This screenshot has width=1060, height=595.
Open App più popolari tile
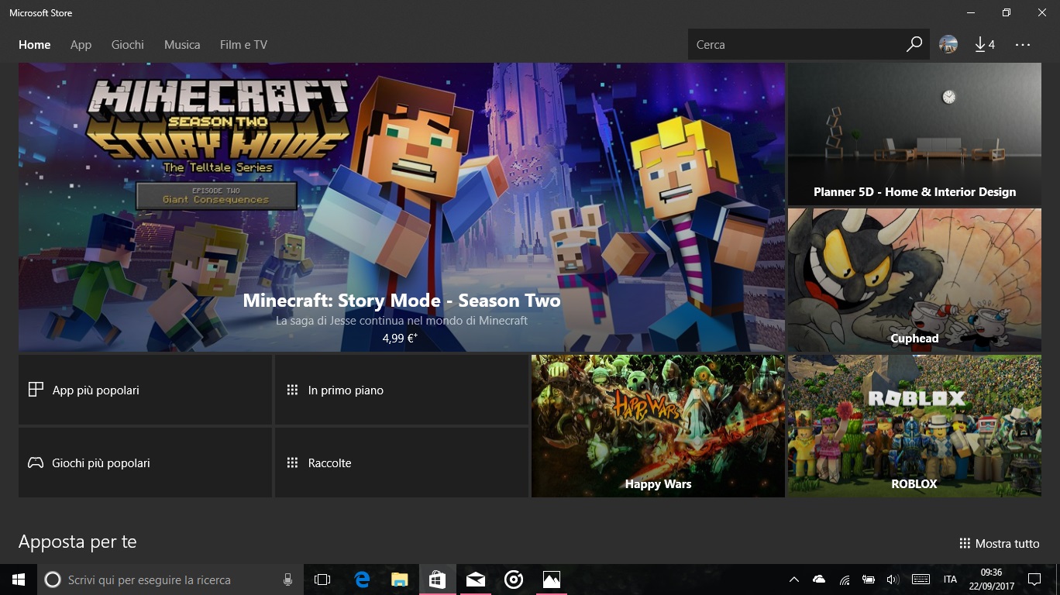(x=145, y=390)
